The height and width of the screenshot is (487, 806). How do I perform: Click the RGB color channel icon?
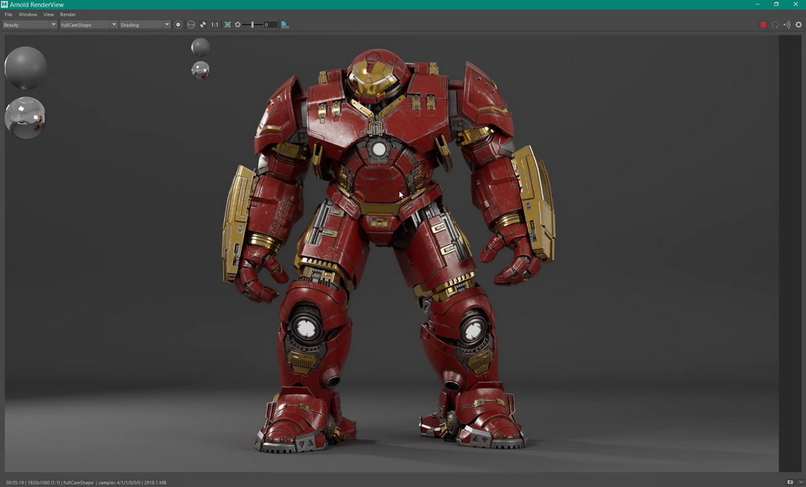[x=191, y=25]
